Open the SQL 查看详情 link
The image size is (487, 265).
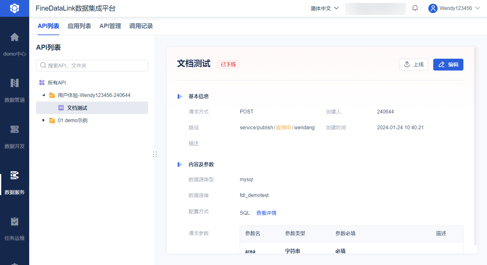pos(266,213)
